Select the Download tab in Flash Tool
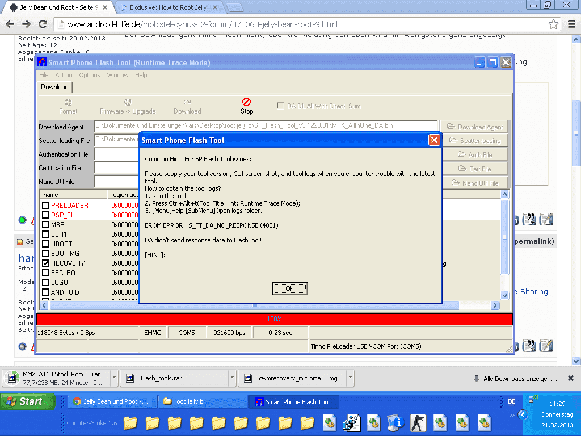 point(55,87)
